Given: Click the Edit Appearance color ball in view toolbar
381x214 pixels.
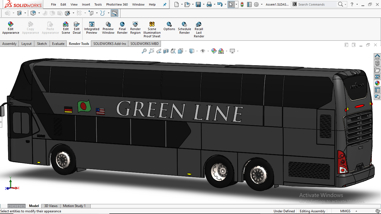Looking at the screenshot, I should 214,51.
